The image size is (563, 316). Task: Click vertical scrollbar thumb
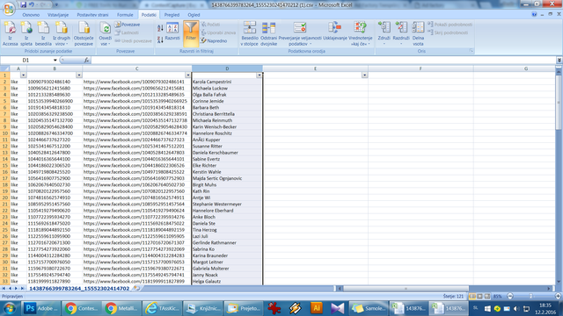point(559,102)
